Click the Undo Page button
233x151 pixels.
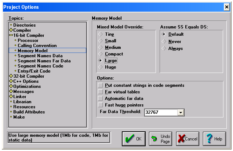161,139
